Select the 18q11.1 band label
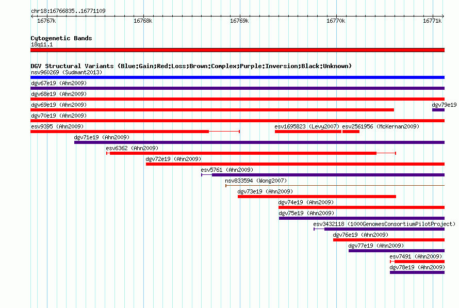Image resolution: width=459 pixels, height=308 pixels. pyautogui.click(x=42, y=44)
